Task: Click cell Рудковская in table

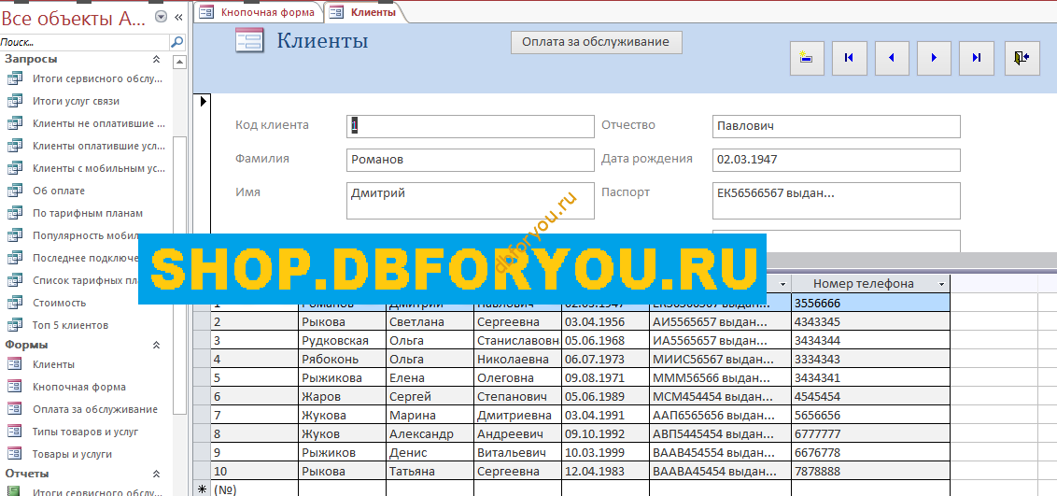Action: [x=342, y=340]
